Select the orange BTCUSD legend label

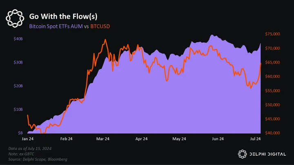tap(100, 26)
